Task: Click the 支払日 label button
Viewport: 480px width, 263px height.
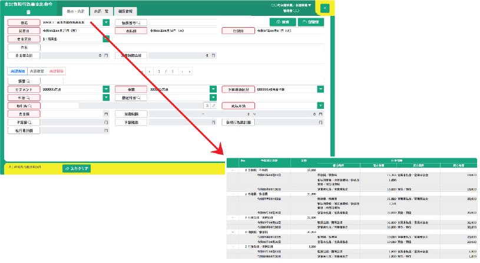Action: tap(131, 31)
